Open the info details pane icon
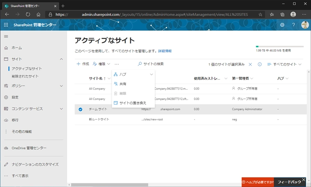 tap(259, 64)
